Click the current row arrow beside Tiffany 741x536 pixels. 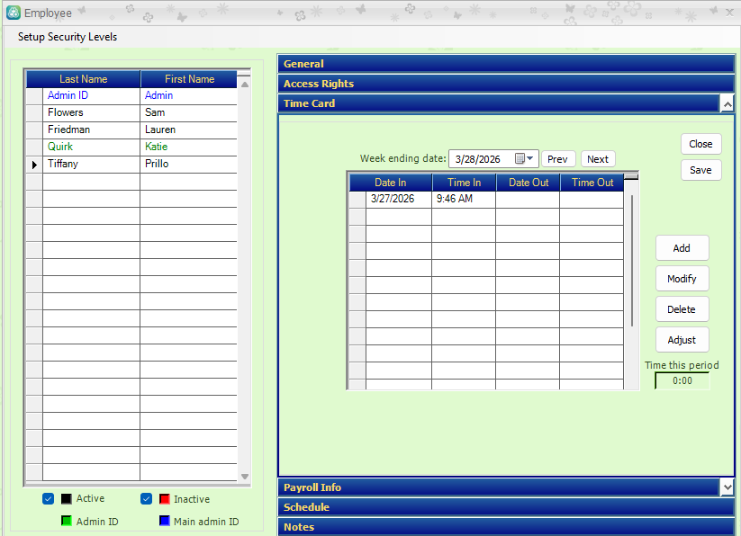click(34, 165)
